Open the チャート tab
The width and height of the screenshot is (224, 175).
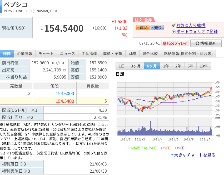[46, 54]
